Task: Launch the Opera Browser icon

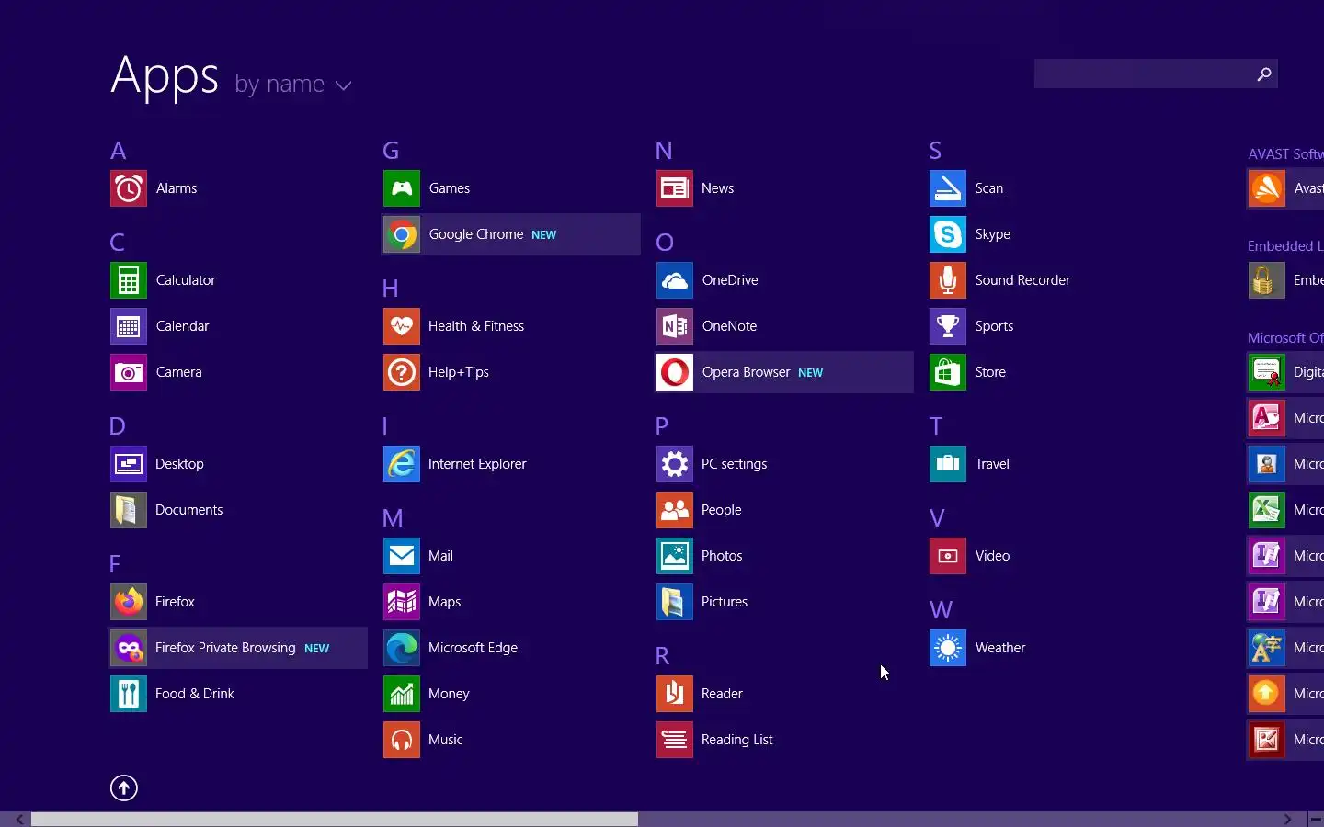Action: click(x=675, y=372)
